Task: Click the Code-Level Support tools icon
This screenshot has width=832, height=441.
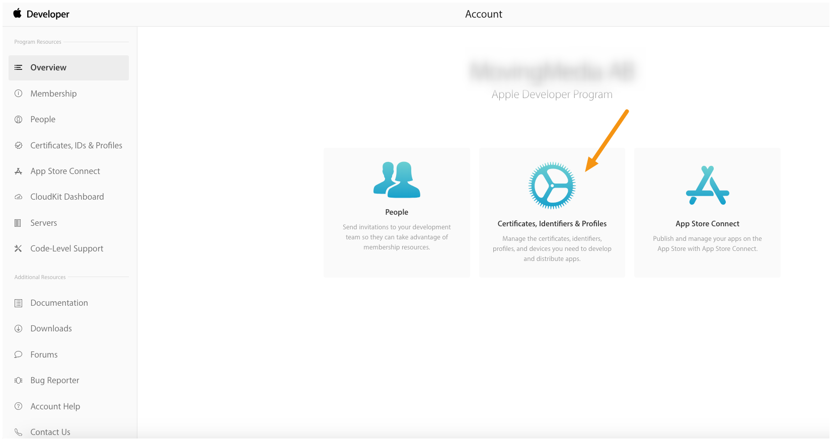Action: [x=18, y=248]
